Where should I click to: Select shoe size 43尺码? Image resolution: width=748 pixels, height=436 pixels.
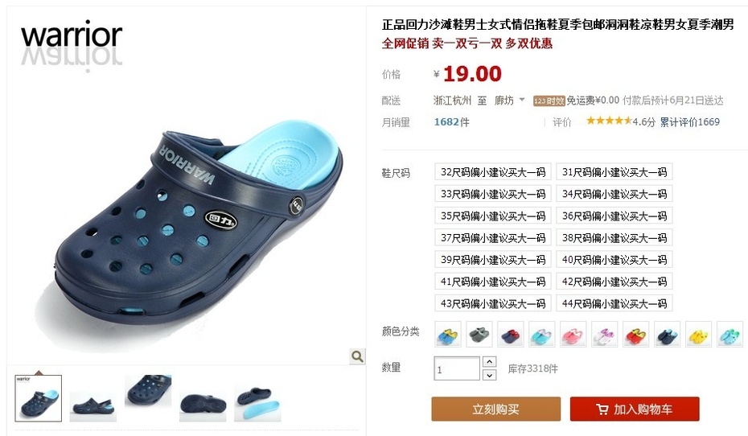pos(493,303)
